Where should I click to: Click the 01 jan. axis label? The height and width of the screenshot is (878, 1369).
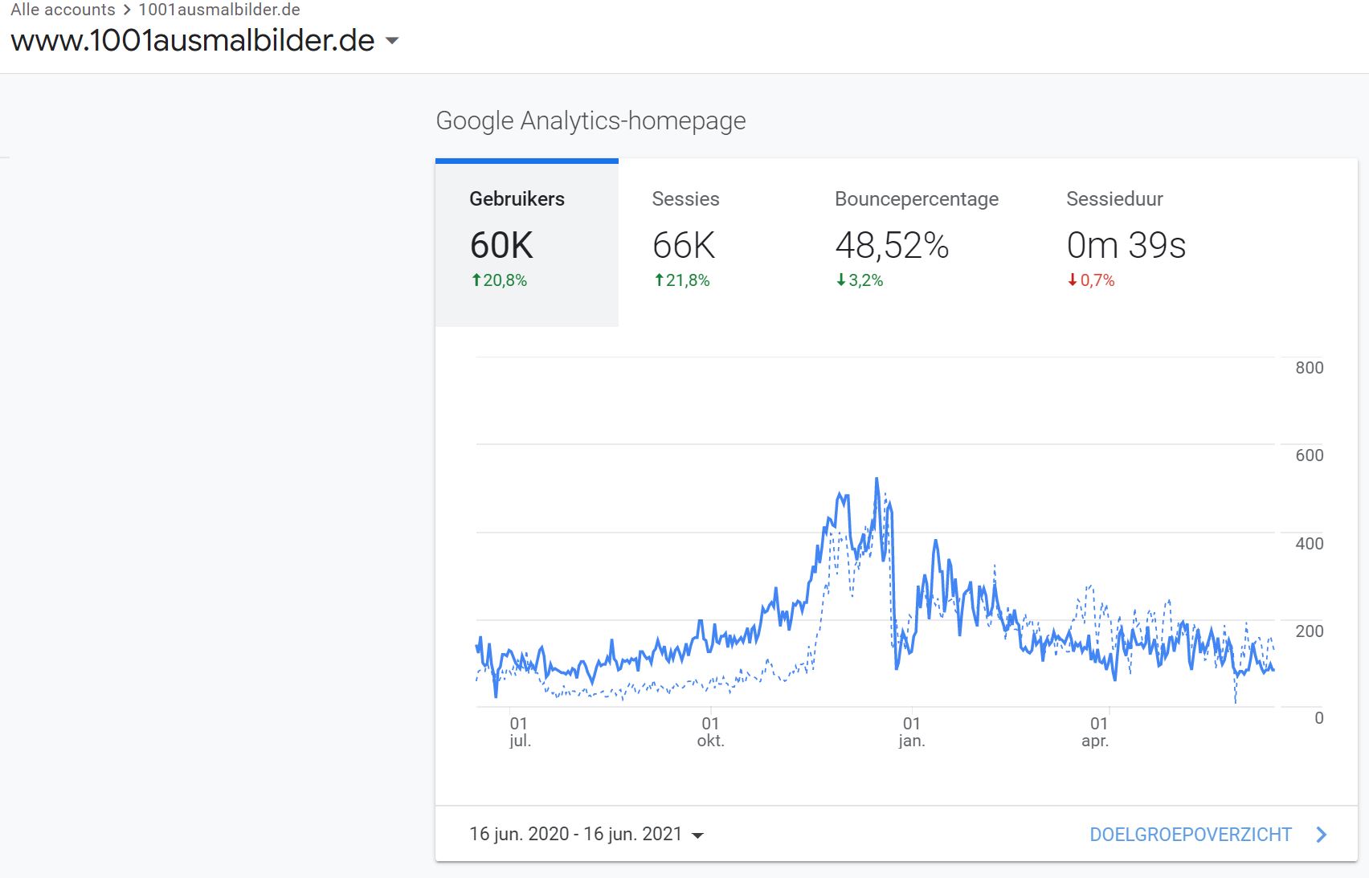tap(911, 732)
